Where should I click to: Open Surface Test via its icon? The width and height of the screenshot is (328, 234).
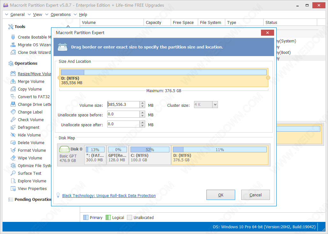click(13, 173)
